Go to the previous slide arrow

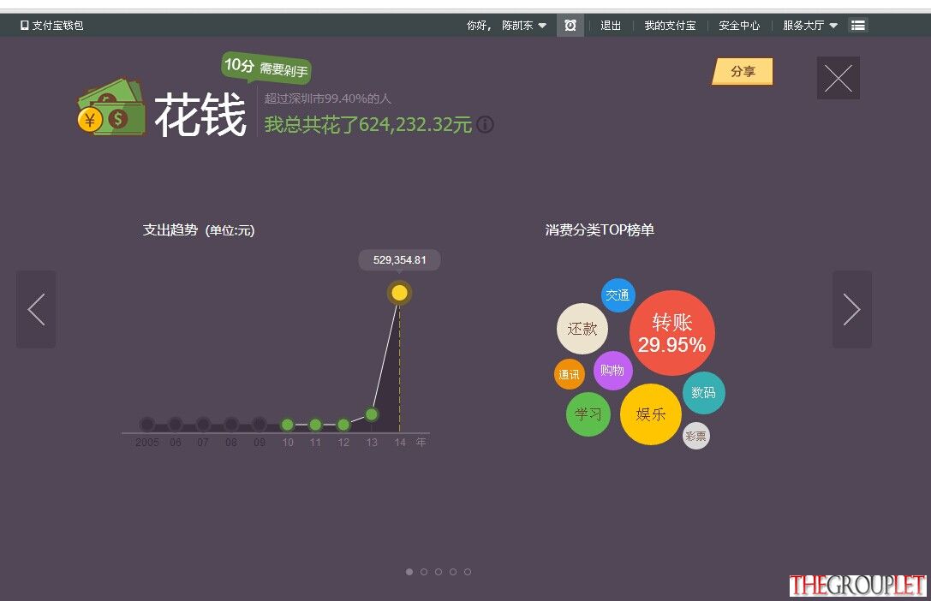point(36,309)
